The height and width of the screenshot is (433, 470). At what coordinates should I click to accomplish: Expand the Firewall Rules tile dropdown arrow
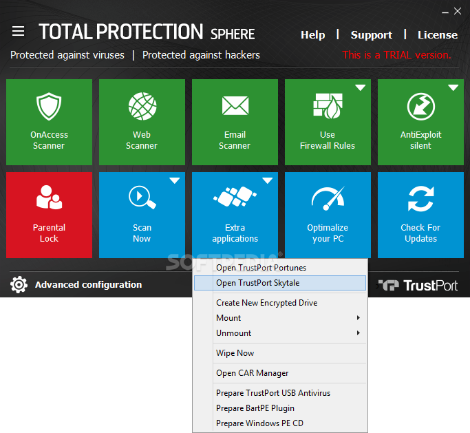tap(361, 87)
